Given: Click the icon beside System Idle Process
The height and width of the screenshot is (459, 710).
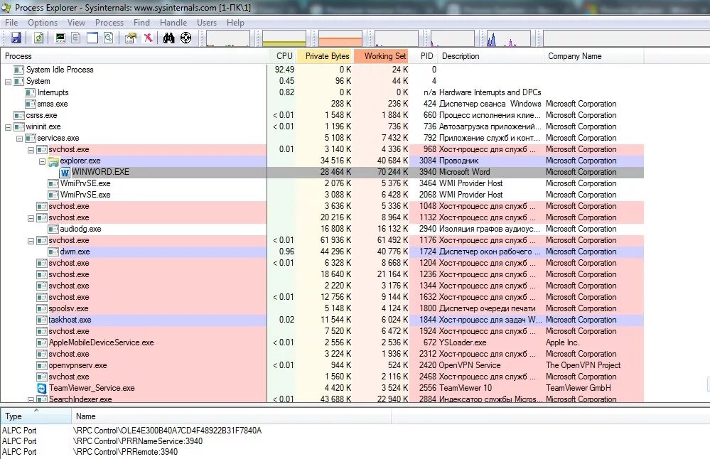Looking at the screenshot, I should point(19,70).
